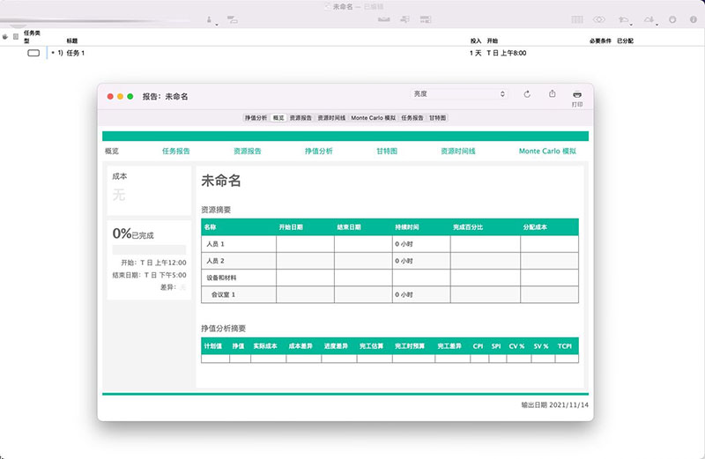
Task: Click the 投入 column header
Action: pyautogui.click(x=476, y=41)
